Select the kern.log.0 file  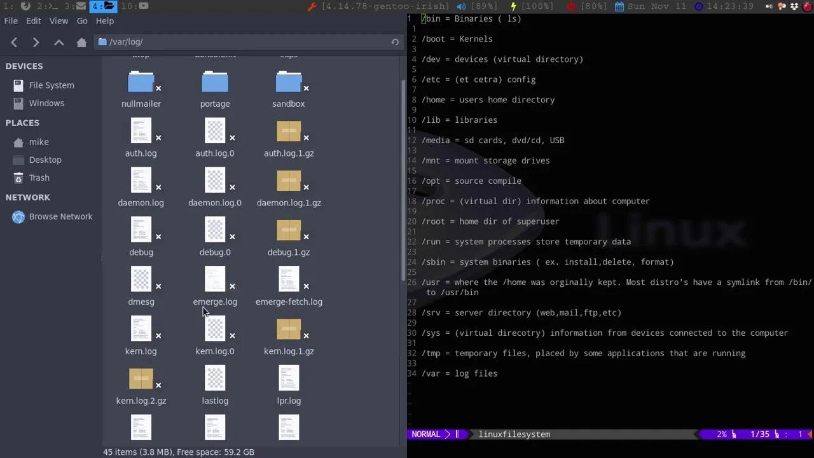click(x=215, y=337)
